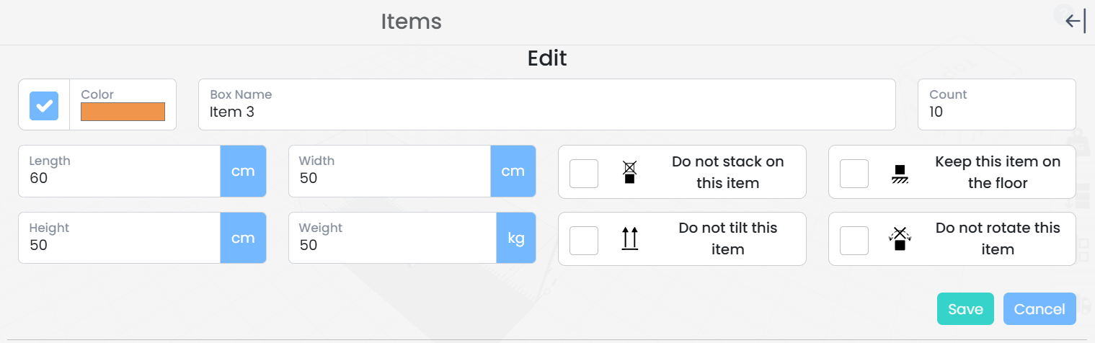Tick the Keep this item on the floor checkbox
The height and width of the screenshot is (343, 1095).
(854, 174)
